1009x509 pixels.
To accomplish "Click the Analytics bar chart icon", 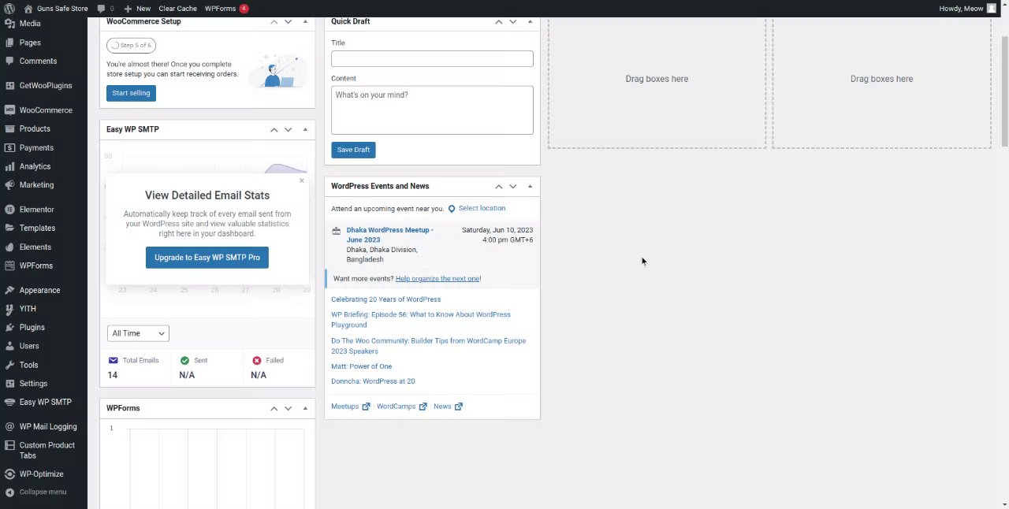I will pos(9,167).
